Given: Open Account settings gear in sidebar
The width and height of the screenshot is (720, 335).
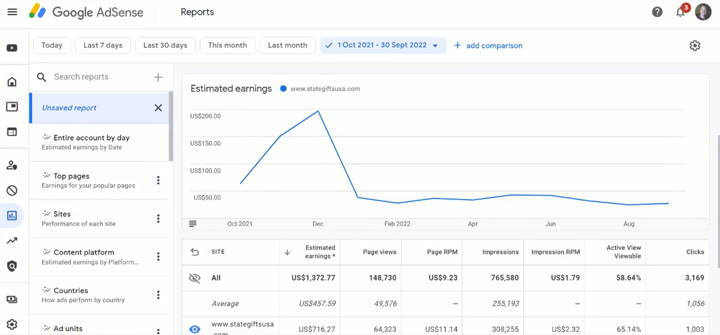Looking at the screenshot, I should (x=12, y=324).
